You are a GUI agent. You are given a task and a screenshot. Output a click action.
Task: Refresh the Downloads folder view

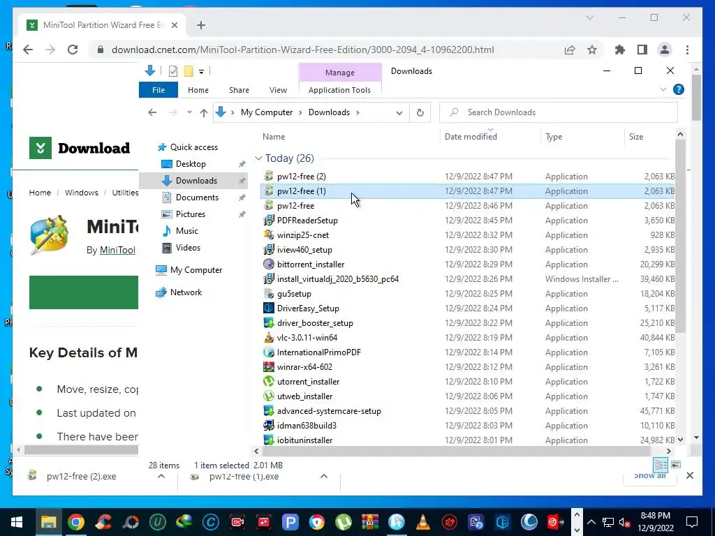coord(420,112)
